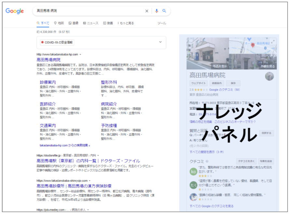Start voice search with the microphone icon
Screen dimensions: 289x214
157,11
